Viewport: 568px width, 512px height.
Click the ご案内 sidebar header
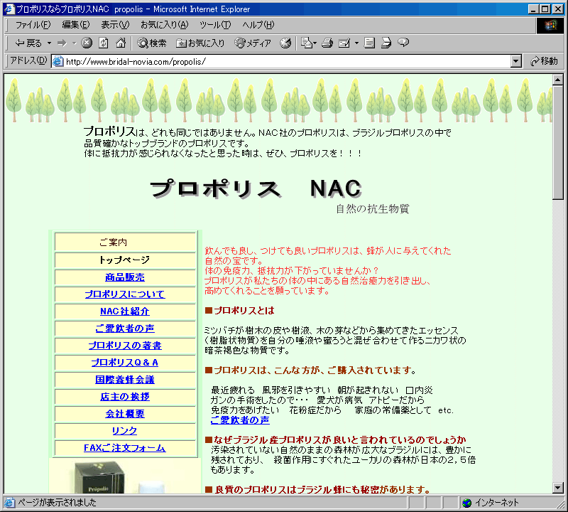125,242
